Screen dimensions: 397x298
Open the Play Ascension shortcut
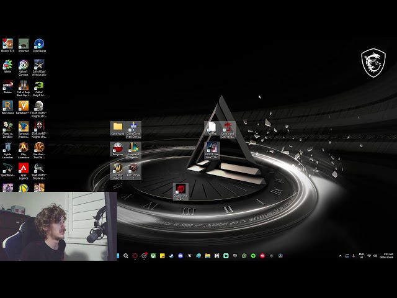point(24,150)
